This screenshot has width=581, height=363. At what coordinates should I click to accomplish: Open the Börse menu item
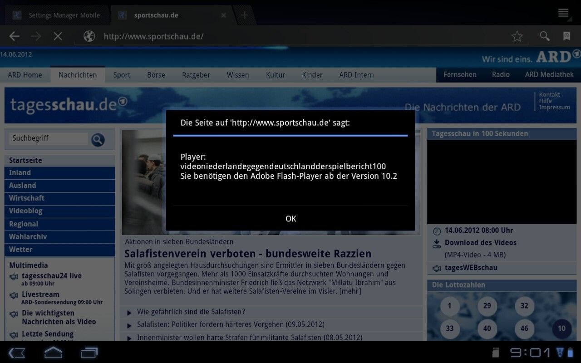coord(156,75)
